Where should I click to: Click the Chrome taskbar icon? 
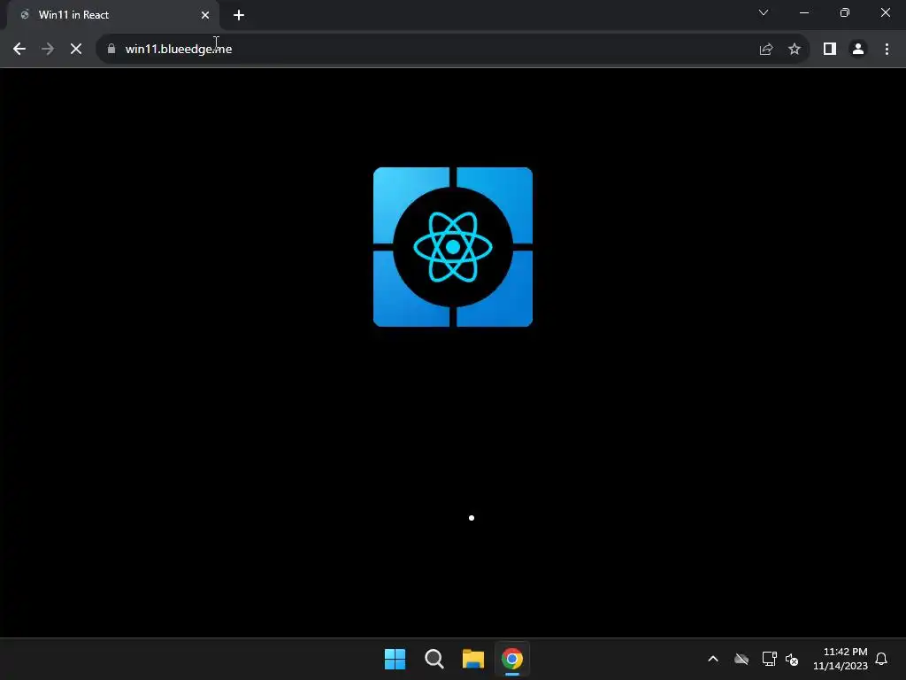[512, 659]
